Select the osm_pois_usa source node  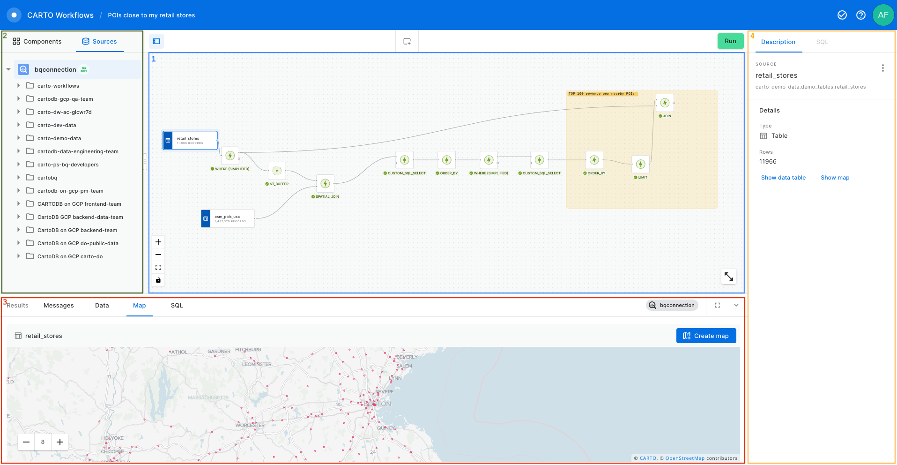point(228,218)
